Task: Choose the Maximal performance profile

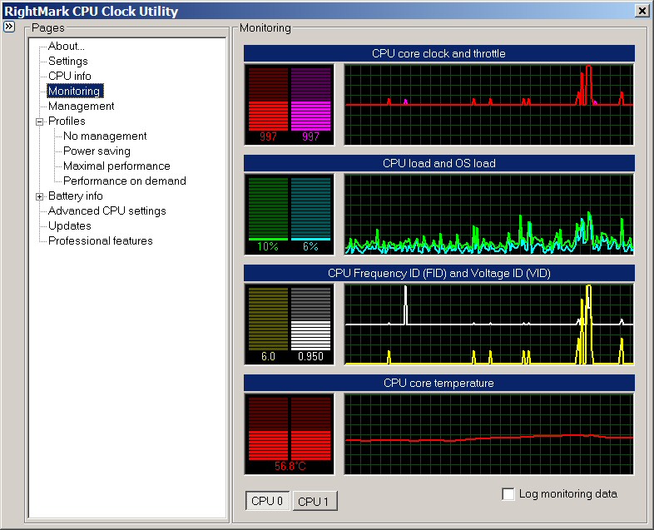Action: click(116, 166)
